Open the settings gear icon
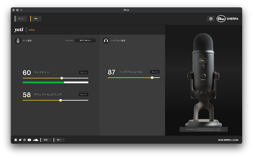The height and width of the screenshot is (158, 253). click(211, 19)
